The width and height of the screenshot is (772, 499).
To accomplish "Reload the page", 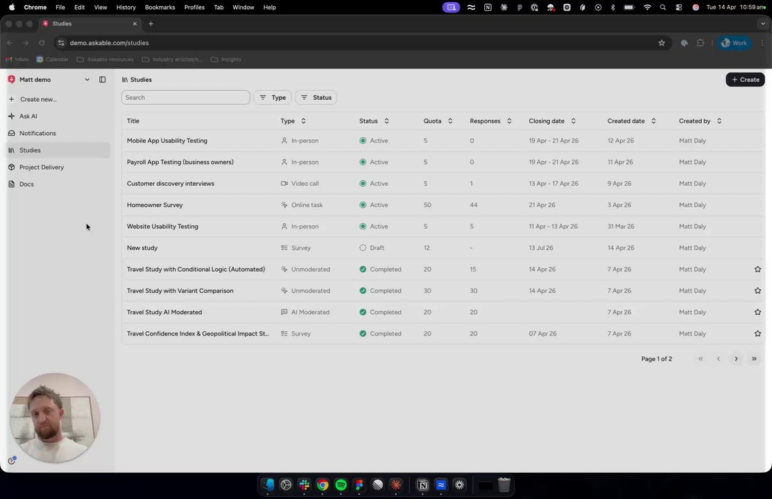I will pyautogui.click(x=42, y=43).
